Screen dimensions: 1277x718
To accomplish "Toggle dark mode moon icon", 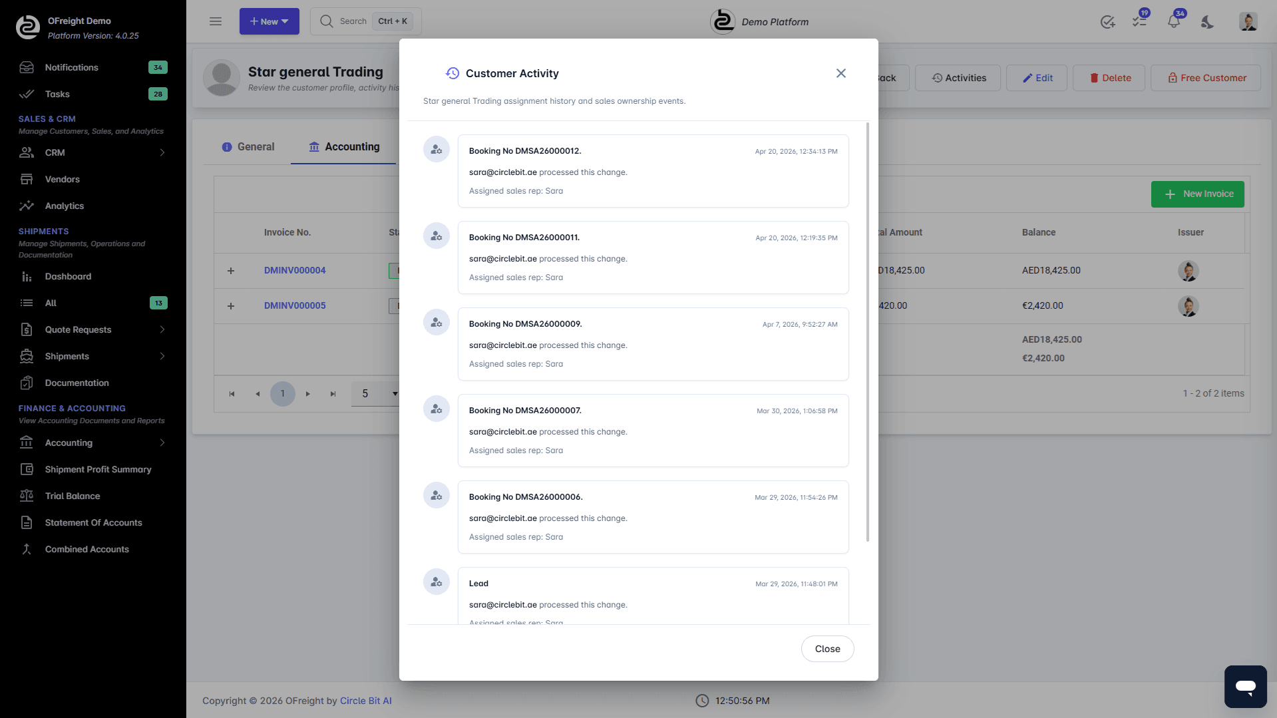I will pyautogui.click(x=1207, y=22).
